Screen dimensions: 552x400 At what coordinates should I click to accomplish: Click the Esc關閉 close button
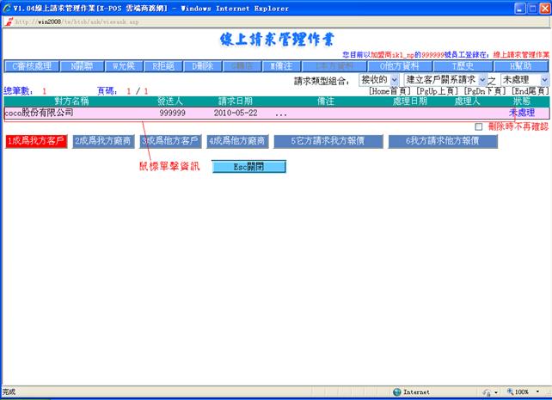[x=248, y=166]
